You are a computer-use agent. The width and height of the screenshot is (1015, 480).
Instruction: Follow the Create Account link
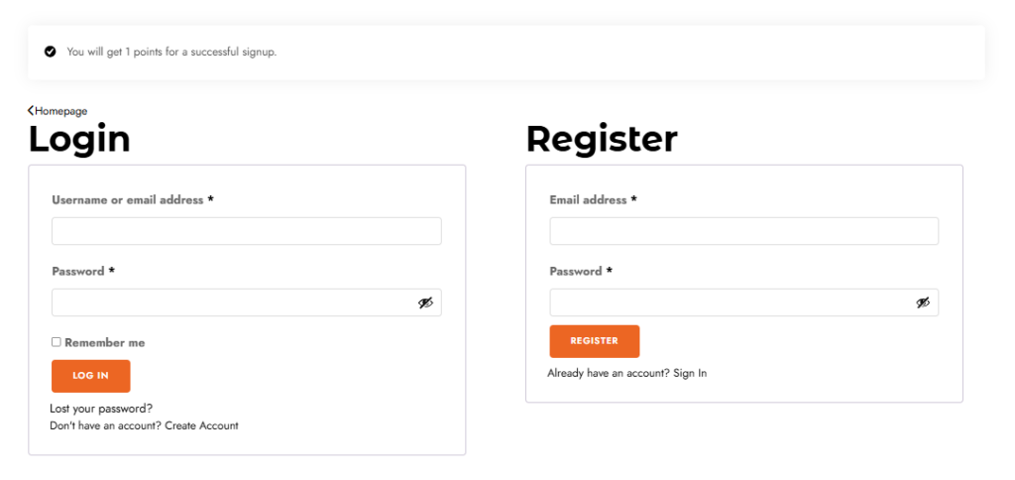pyautogui.click(x=201, y=425)
